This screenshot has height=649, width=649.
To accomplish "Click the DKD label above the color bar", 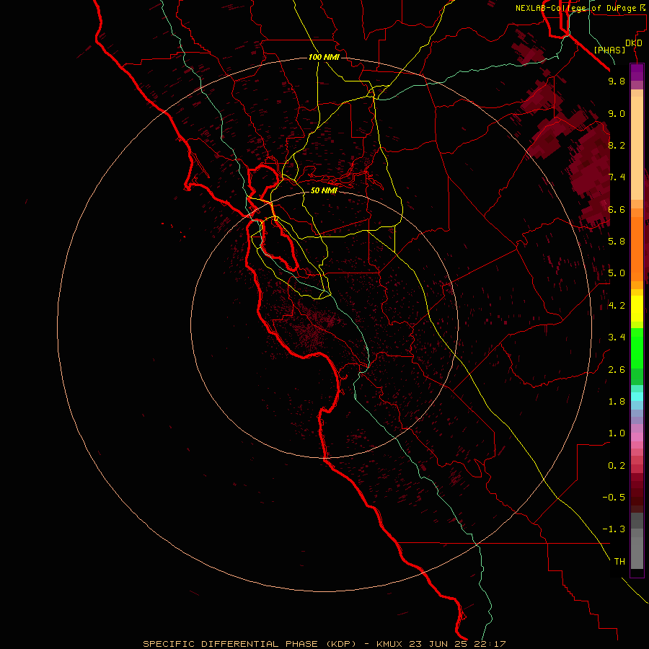I will pyautogui.click(x=633, y=43).
